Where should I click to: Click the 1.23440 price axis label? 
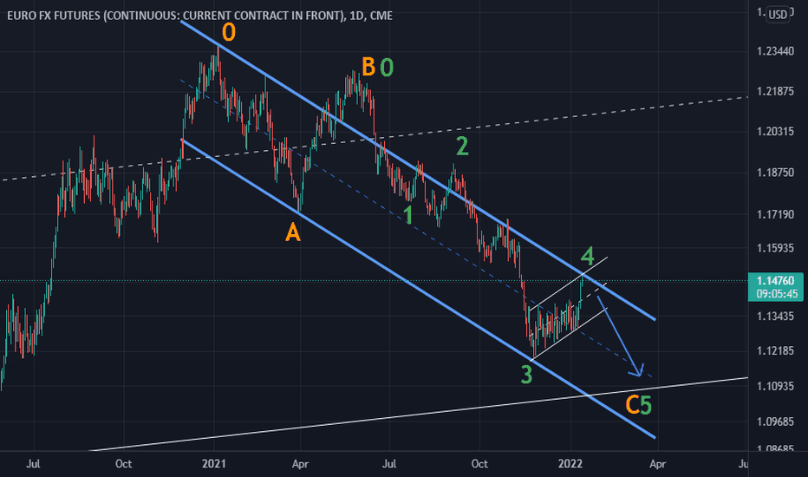point(776,51)
